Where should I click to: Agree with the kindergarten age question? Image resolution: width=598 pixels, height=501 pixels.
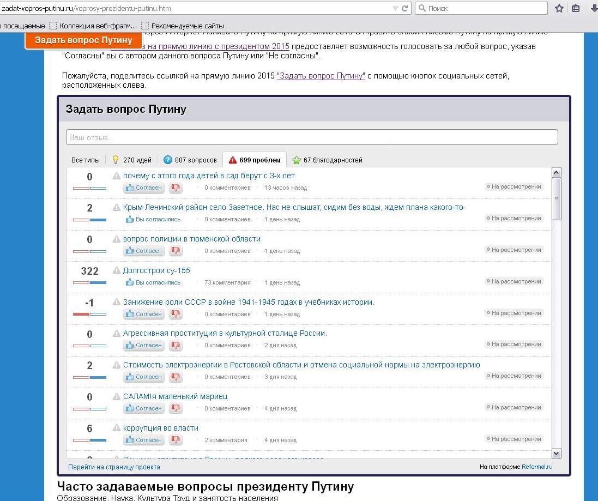click(x=144, y=188)
